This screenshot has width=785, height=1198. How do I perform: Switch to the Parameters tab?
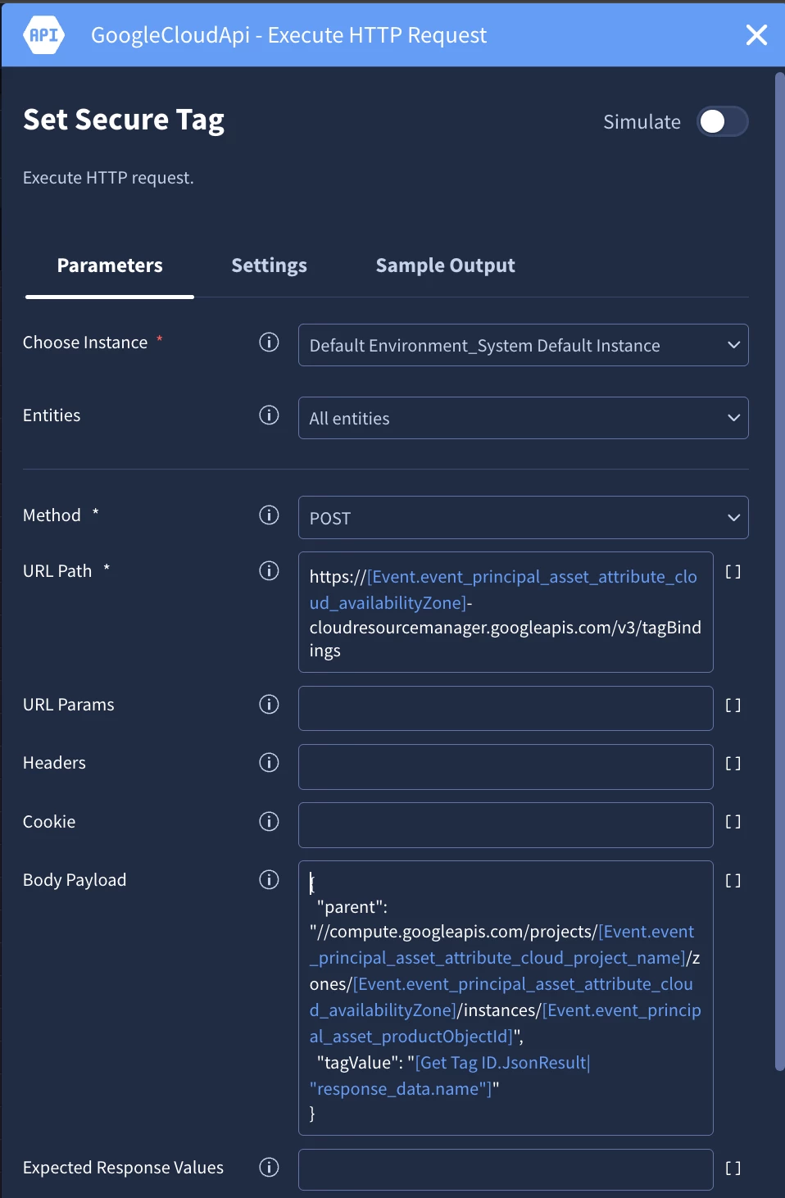tap(110, 265)
